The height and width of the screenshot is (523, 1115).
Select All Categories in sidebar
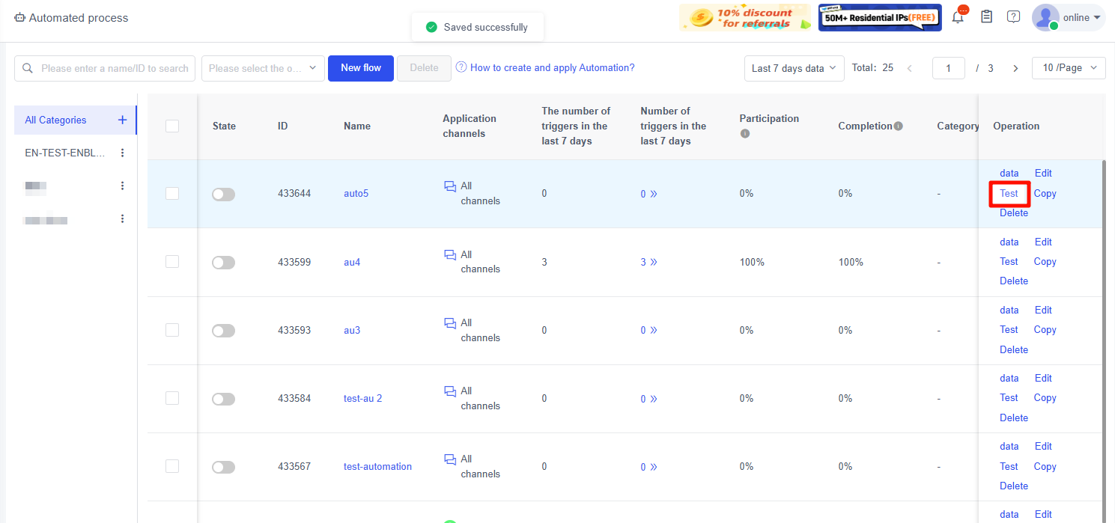pos(56,120)
